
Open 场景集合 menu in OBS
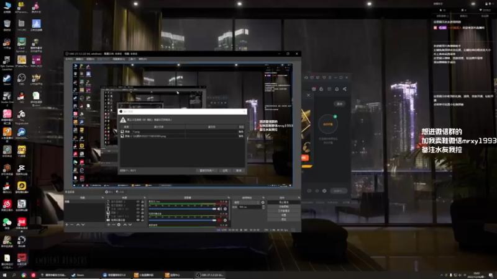pos(119,59)
